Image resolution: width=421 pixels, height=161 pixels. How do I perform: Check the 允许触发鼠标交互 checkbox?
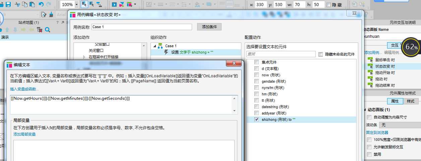pos(369,147)
